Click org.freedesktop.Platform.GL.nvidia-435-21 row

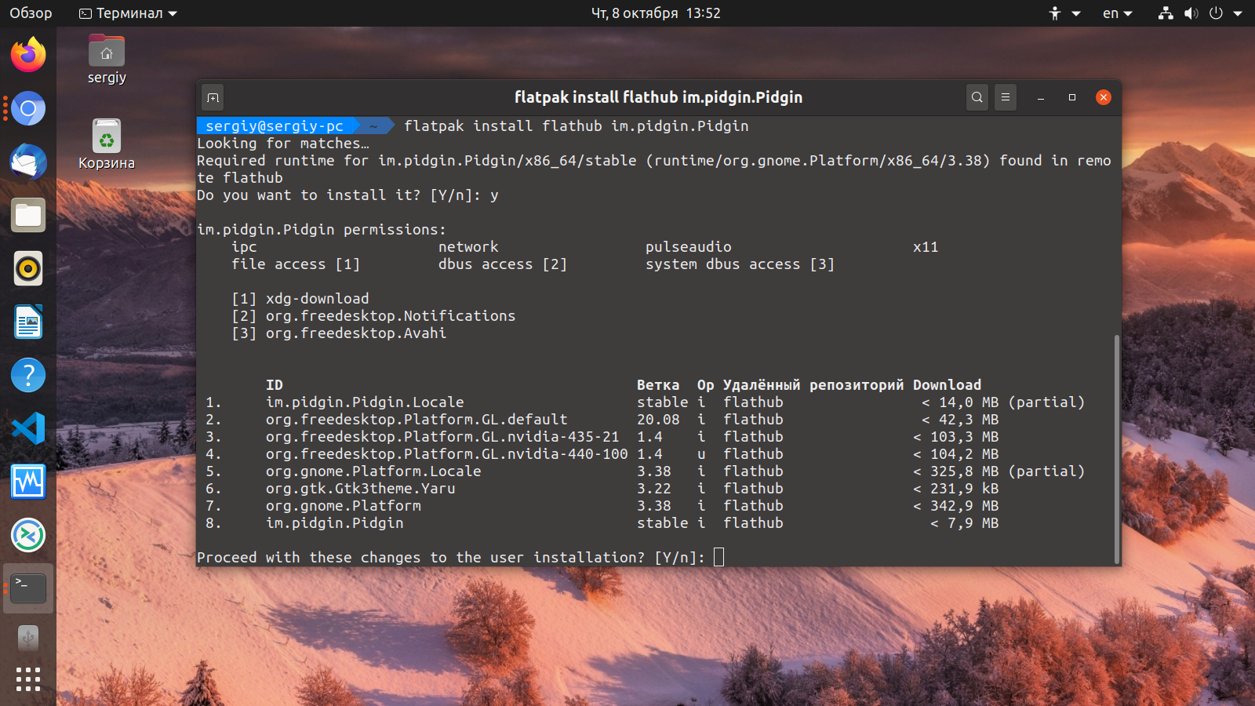coord(442,437)
